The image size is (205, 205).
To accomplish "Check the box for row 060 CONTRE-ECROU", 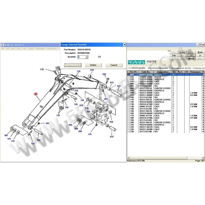I will click(128, 88).
